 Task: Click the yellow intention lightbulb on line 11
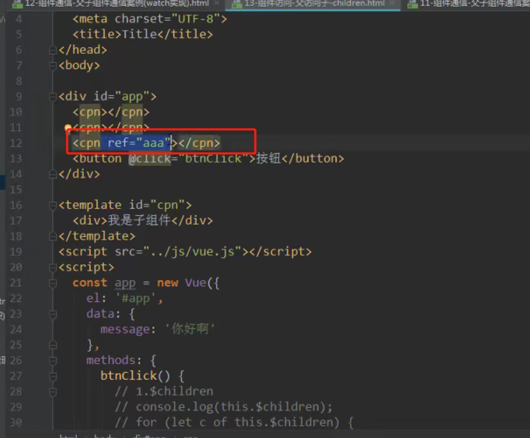(67, 128)
